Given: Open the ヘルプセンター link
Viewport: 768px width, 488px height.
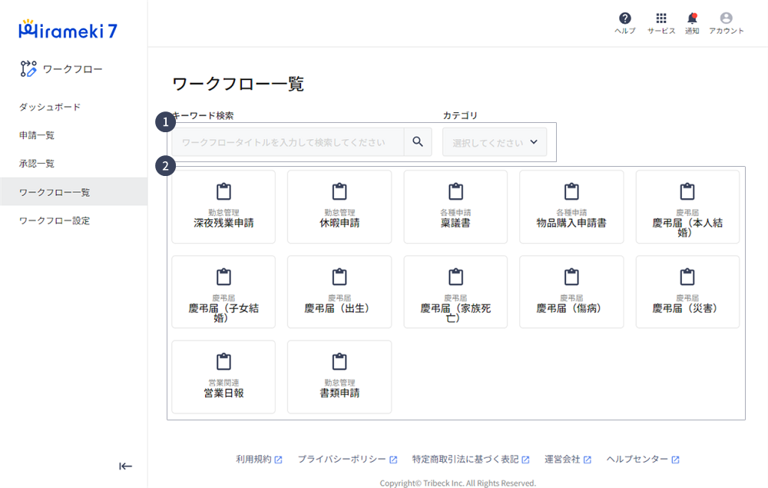Looking at the screenshot, I should [637, 459].
